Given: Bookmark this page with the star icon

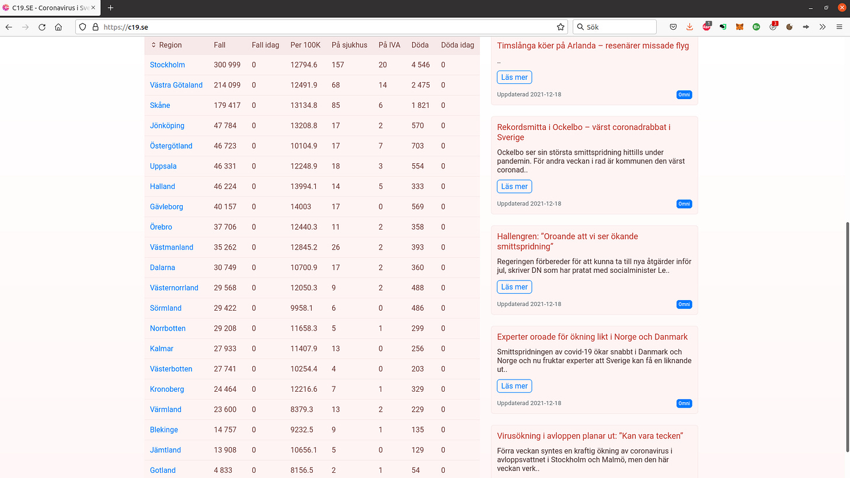Looking at the screenshot, I should [560, 27].
